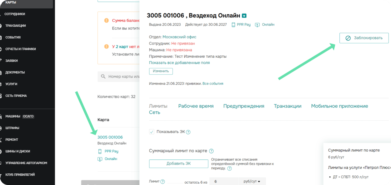The image size is (391, 185).
Task: Open the Транзакции tab in card panel
Action: [x=287, y=106]
